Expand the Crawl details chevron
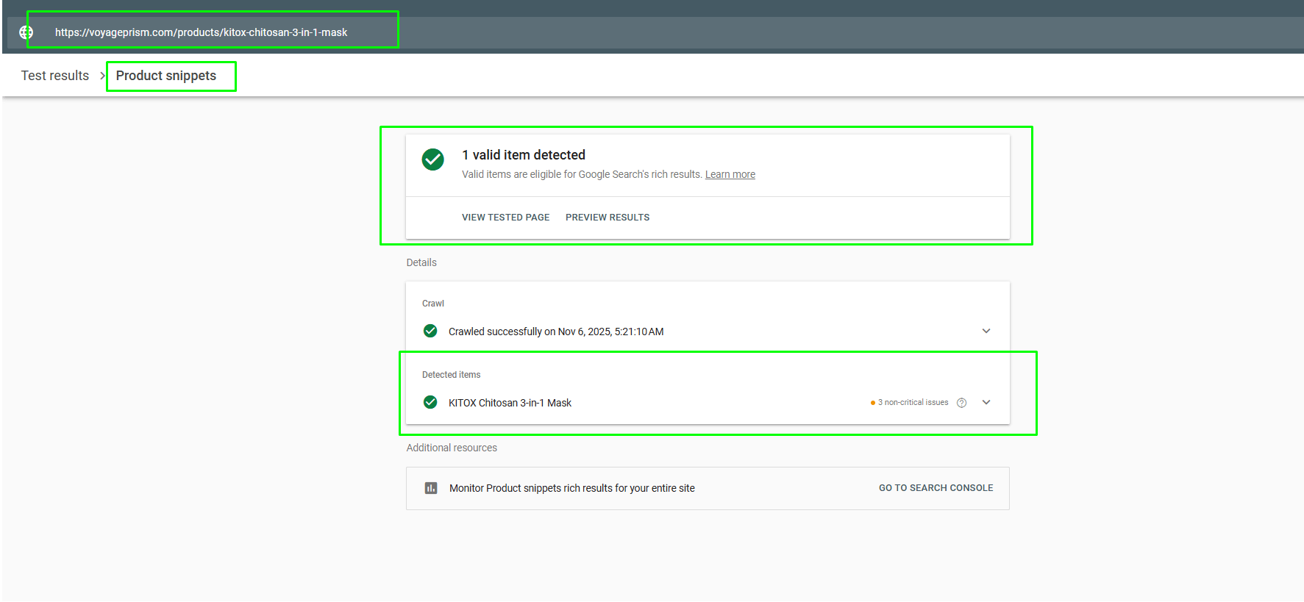Image resolution: width=1304 pixels, height=602 pixels. pos(986,331)
